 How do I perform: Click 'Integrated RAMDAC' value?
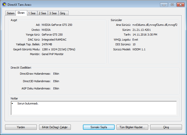coord(54,40)
